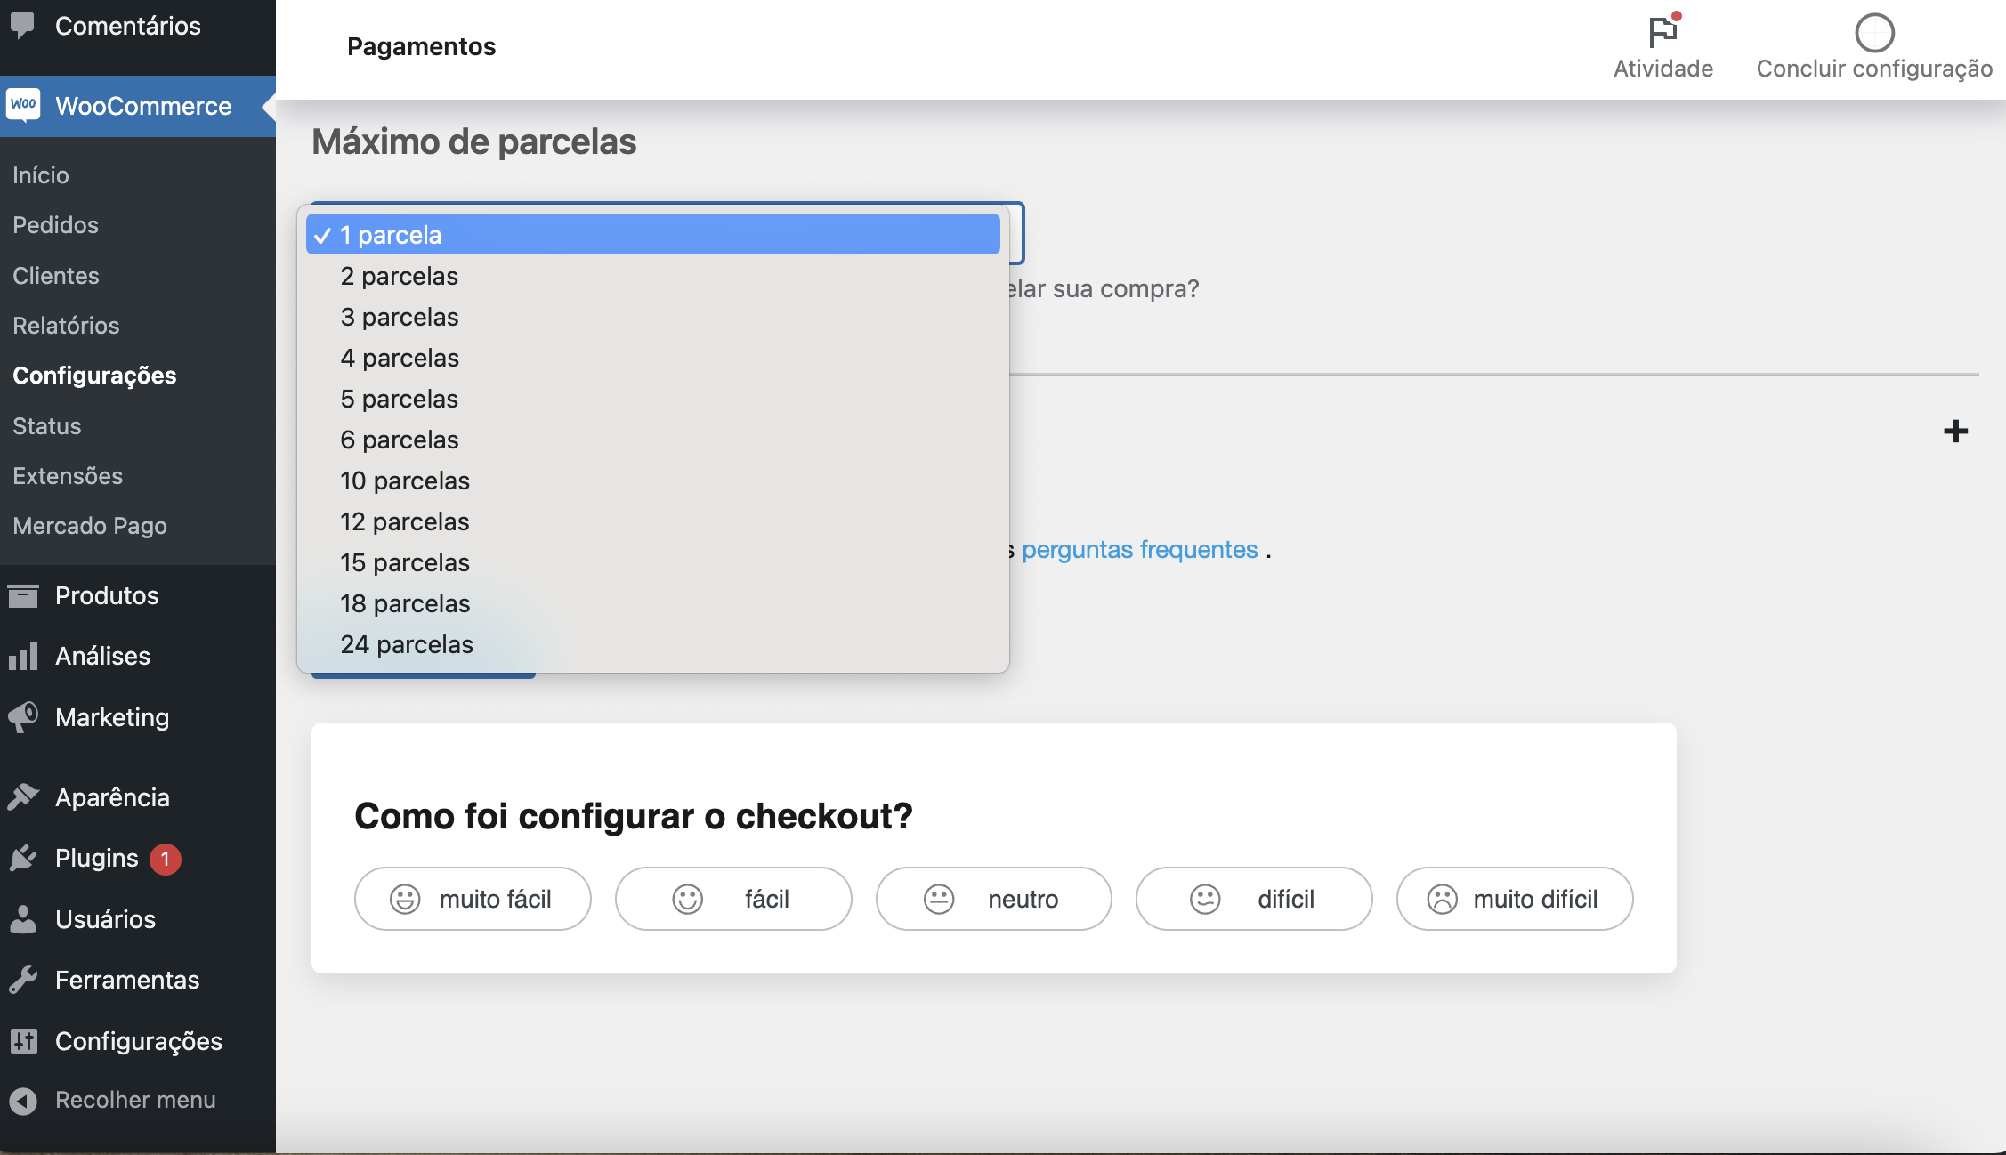Click the Plugins plug icon

coord(23,858)
